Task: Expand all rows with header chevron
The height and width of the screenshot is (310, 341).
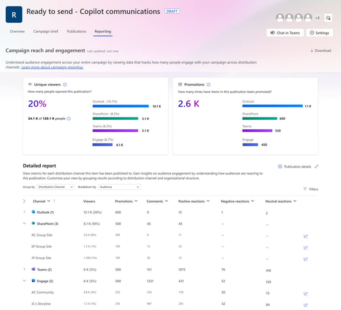Action: (x=24, y=201)
